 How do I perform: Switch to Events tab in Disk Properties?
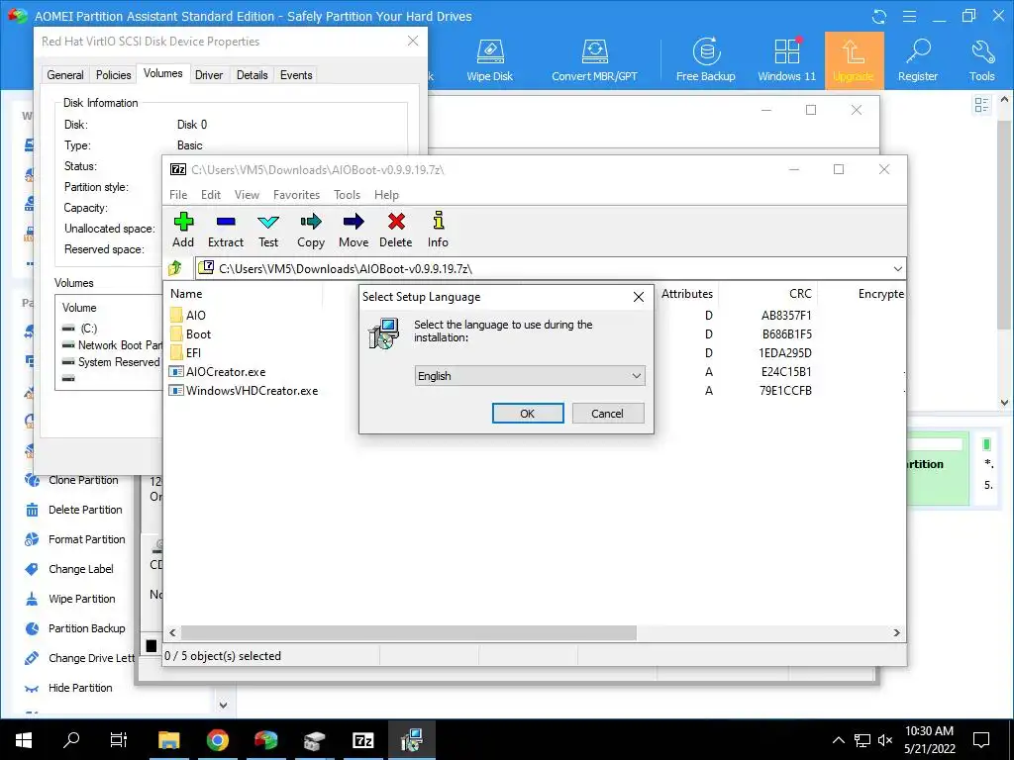tap(296, 75)
